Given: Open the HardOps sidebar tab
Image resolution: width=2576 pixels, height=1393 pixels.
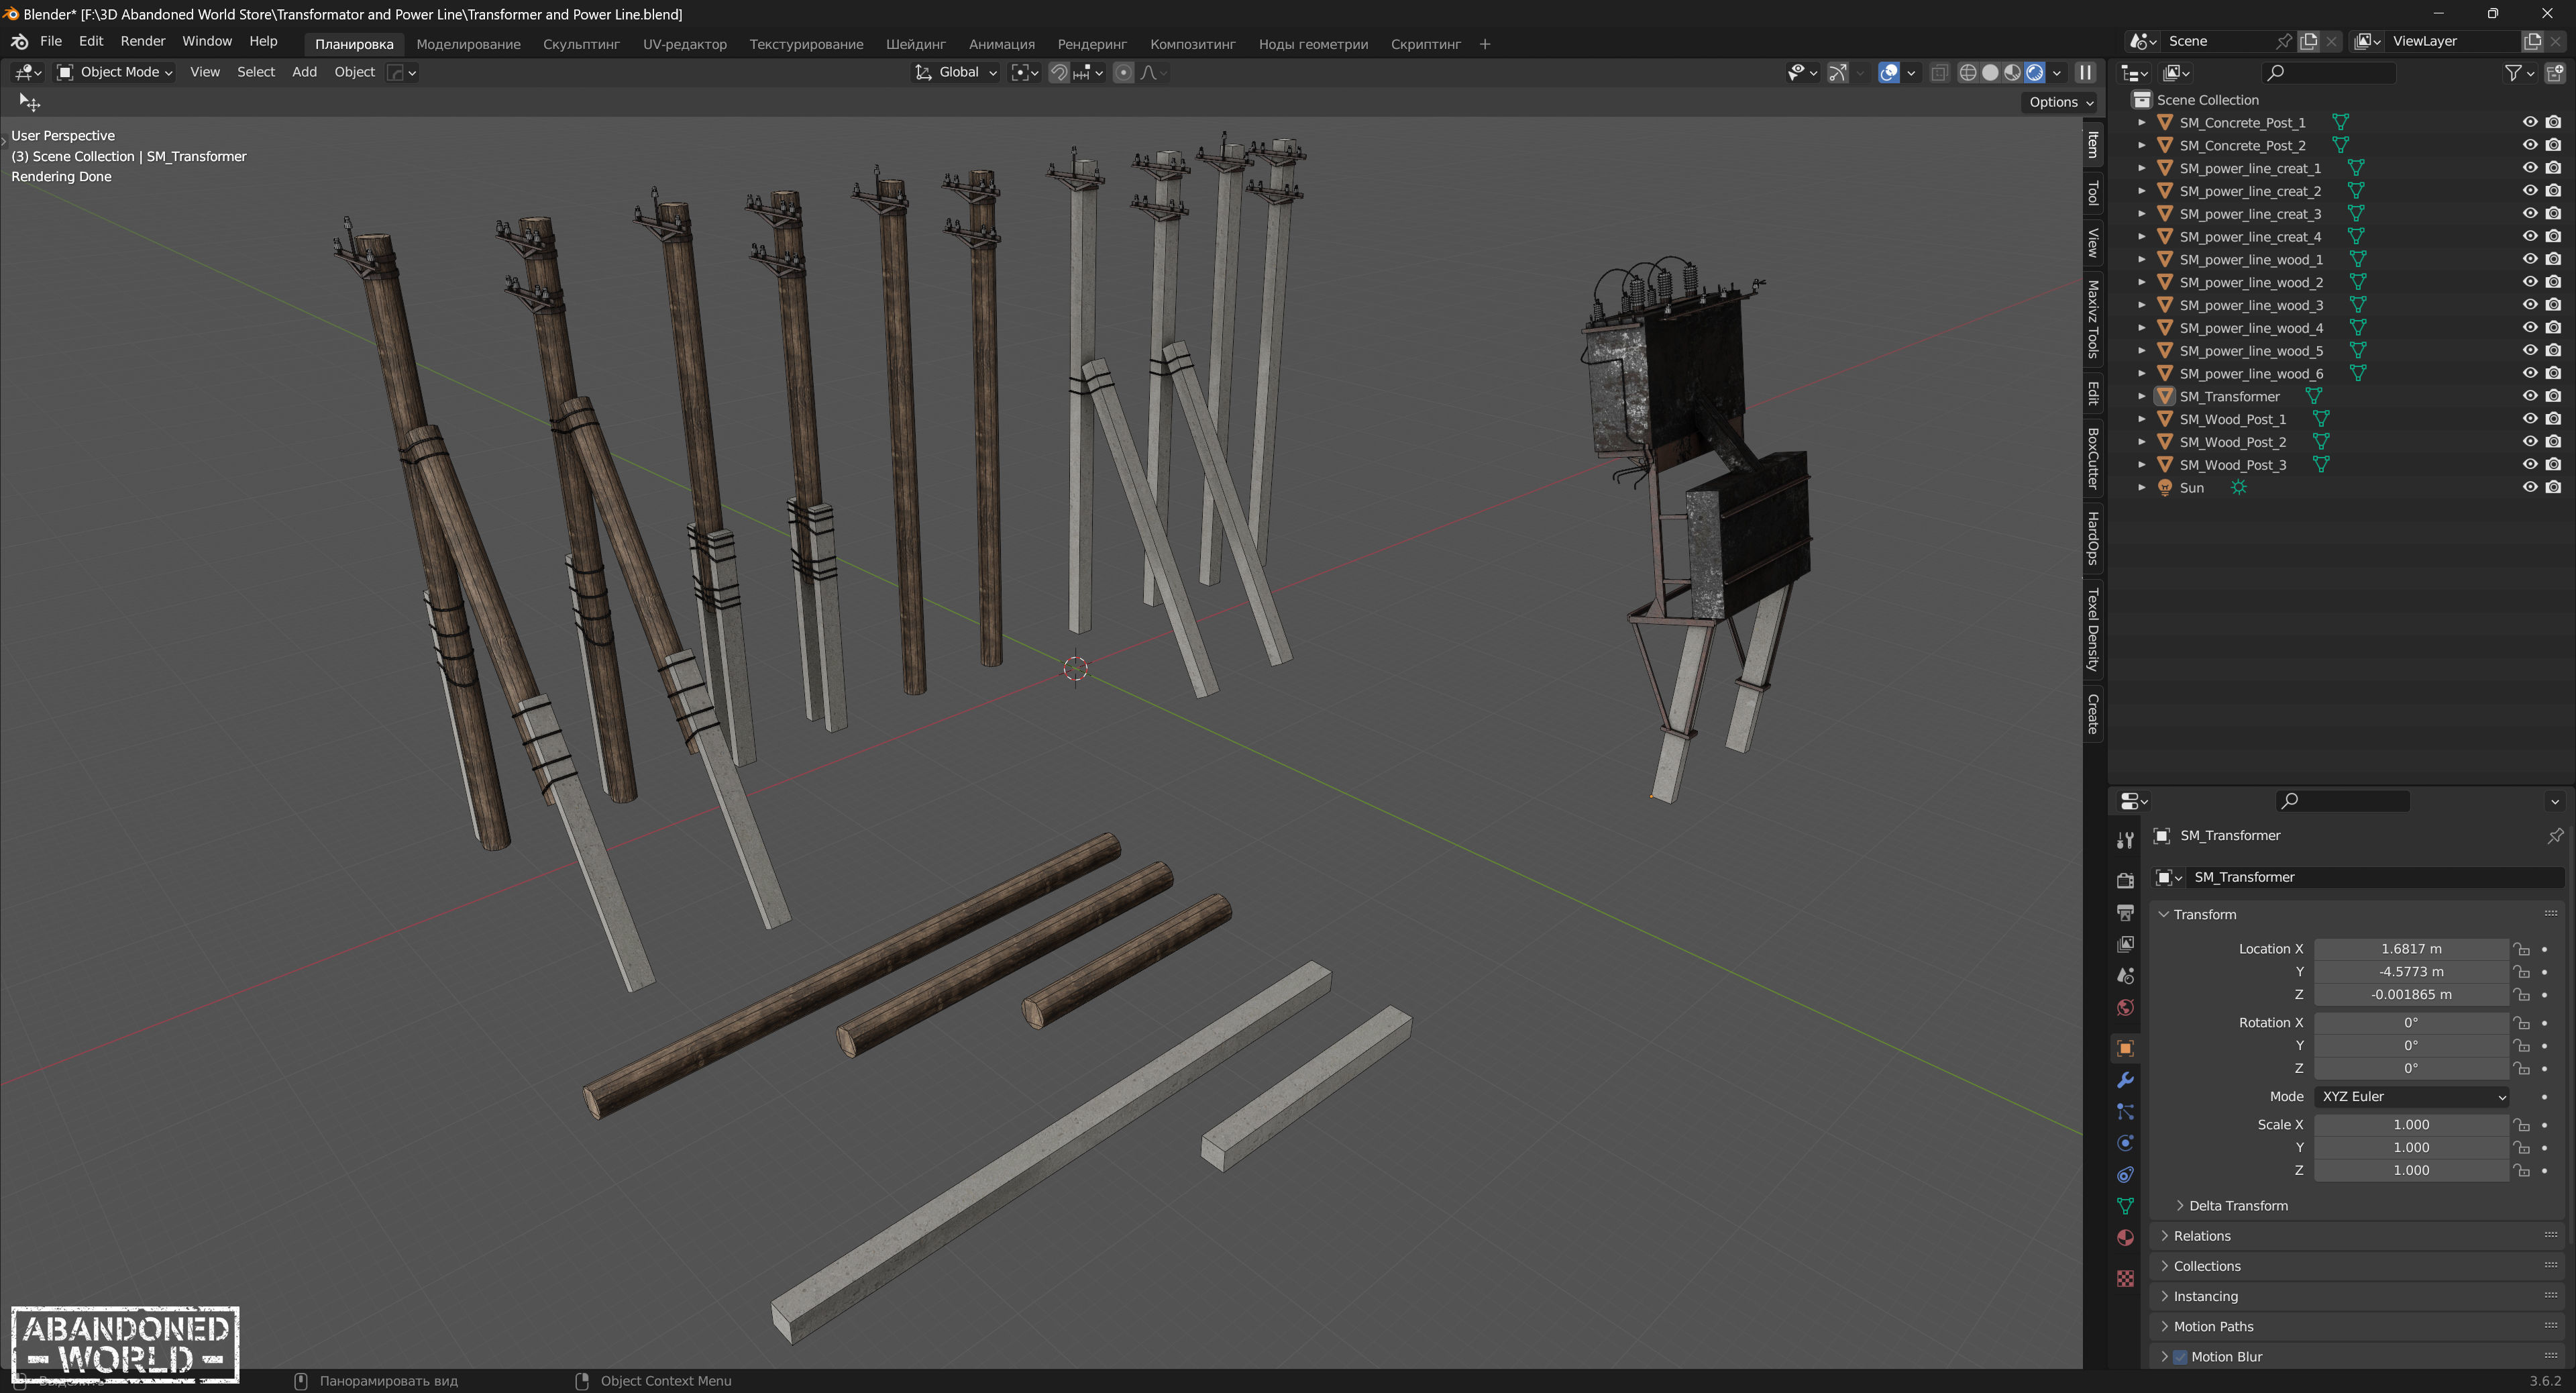Looking at the screenshot, I should [x=2093, y=538].
